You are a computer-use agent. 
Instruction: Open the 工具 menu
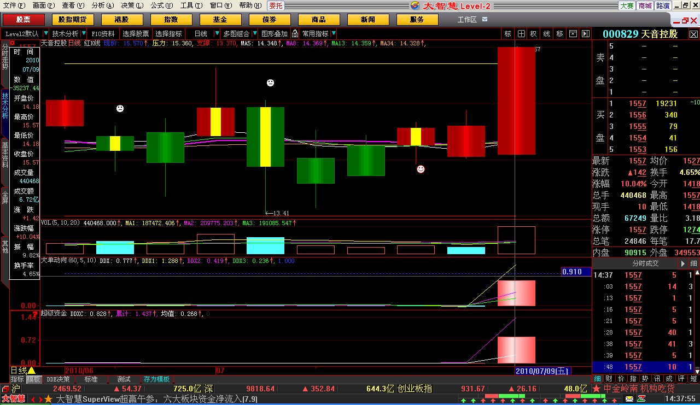(191, 5)
